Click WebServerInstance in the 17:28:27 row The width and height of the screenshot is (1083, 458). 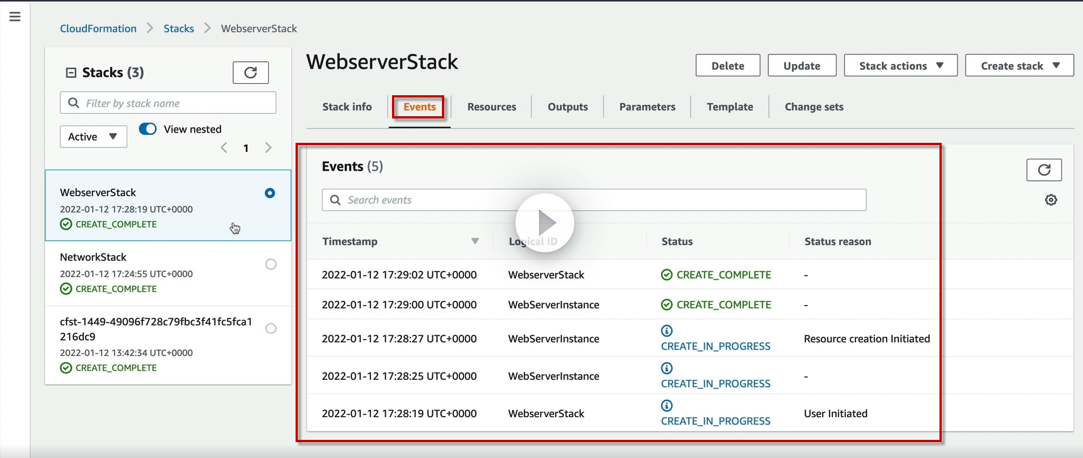tap(554, 339)
